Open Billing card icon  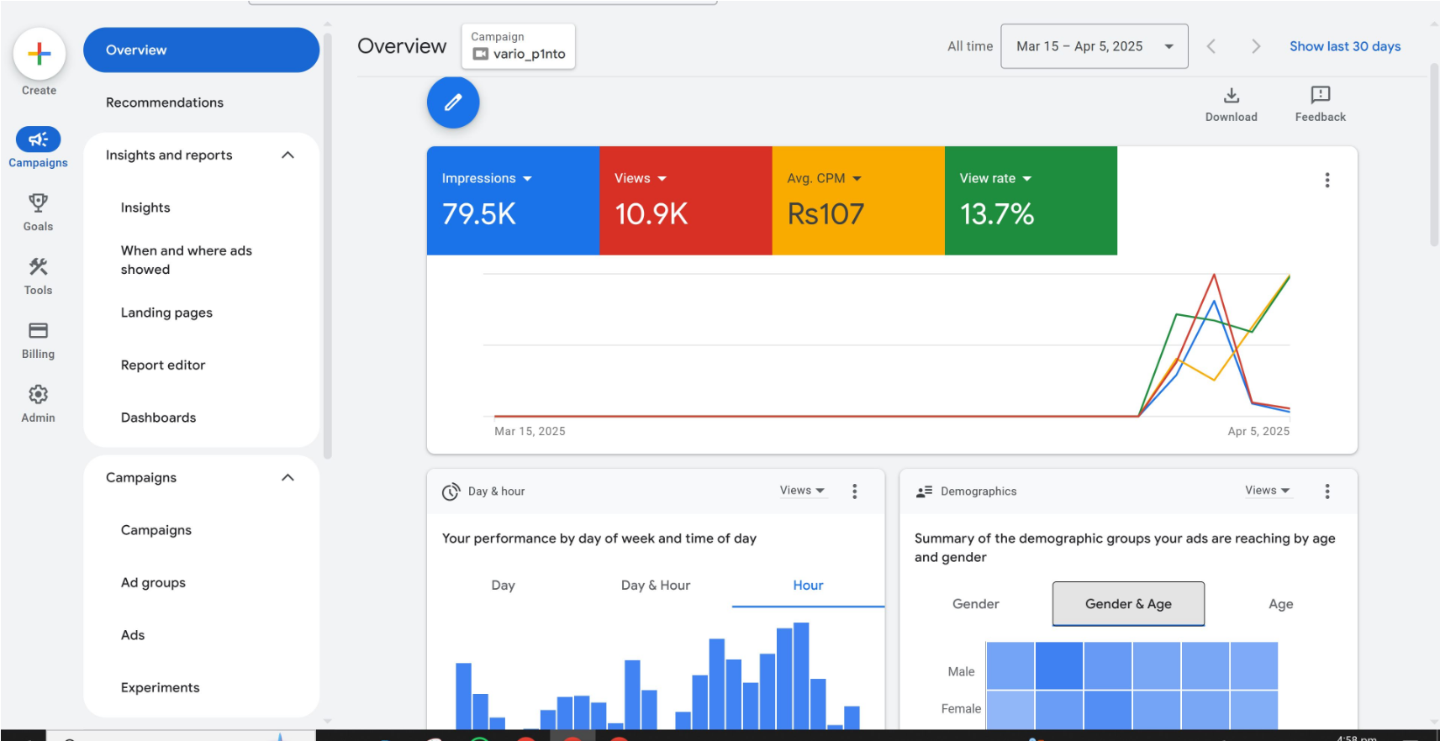point(38,331)
